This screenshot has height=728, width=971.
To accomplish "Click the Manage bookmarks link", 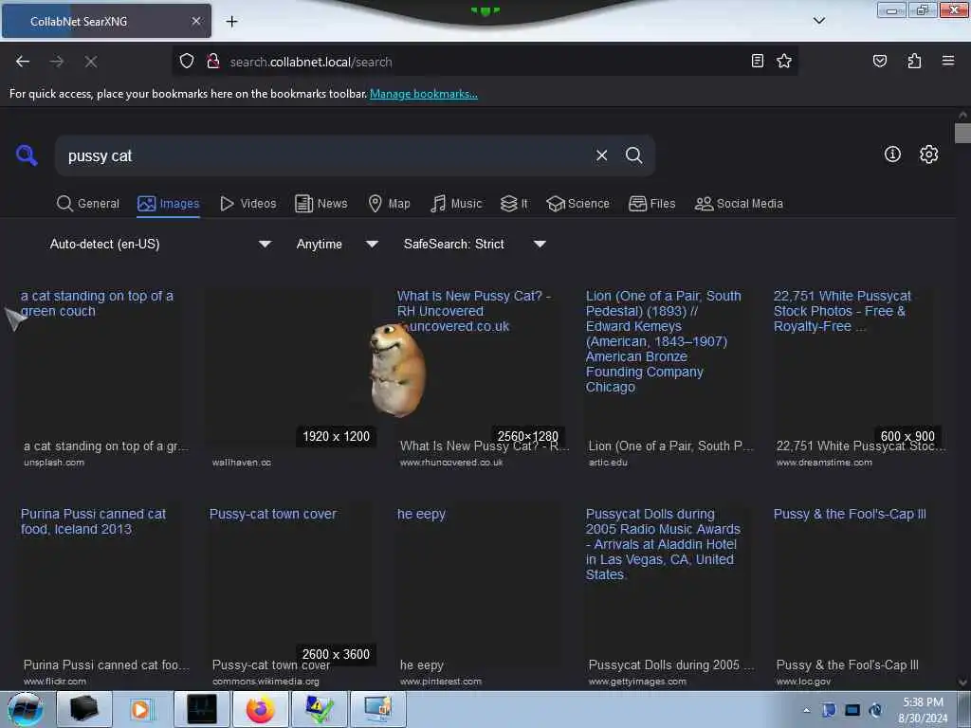I will point(424,94).
